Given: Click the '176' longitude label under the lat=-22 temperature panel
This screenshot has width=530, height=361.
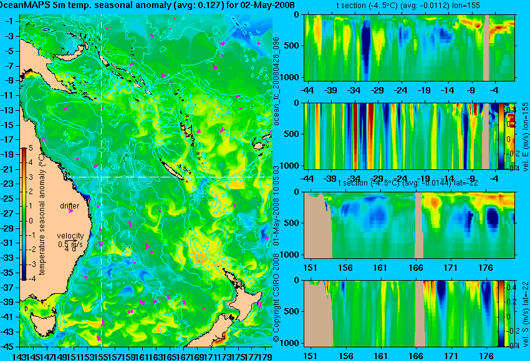Looking at the screenshot, I should point(486,268).
